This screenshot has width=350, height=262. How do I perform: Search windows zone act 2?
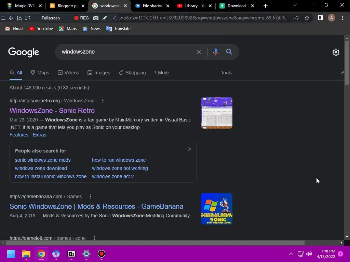click(113, 176)
